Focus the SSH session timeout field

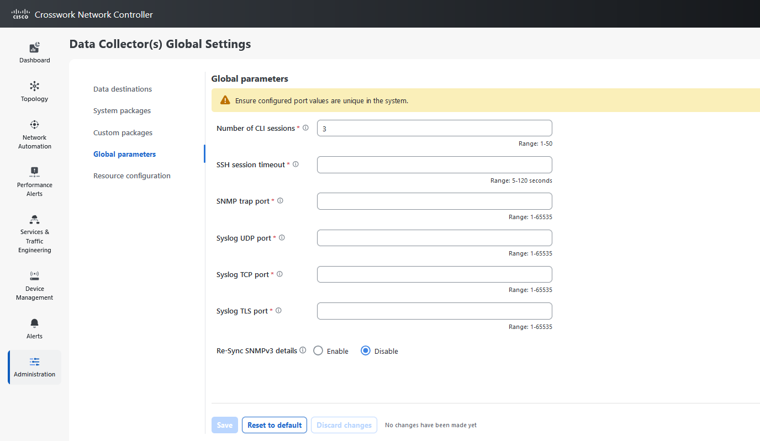coord(435,164)
